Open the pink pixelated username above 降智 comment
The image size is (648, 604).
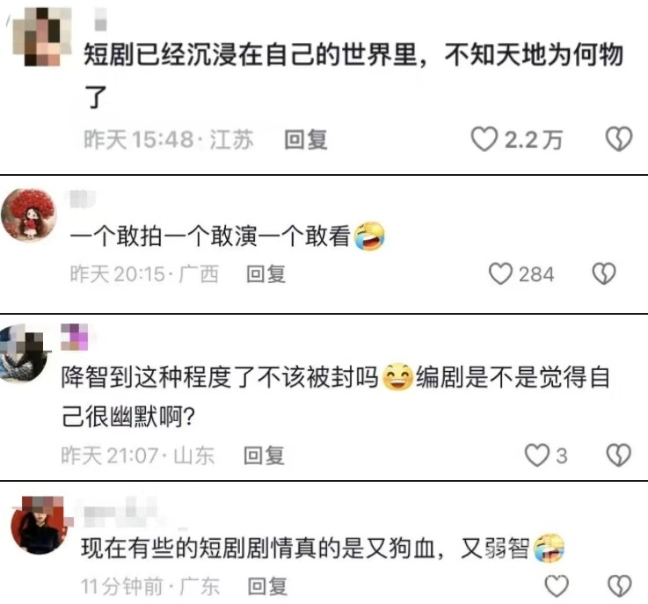tap(75, 337)
